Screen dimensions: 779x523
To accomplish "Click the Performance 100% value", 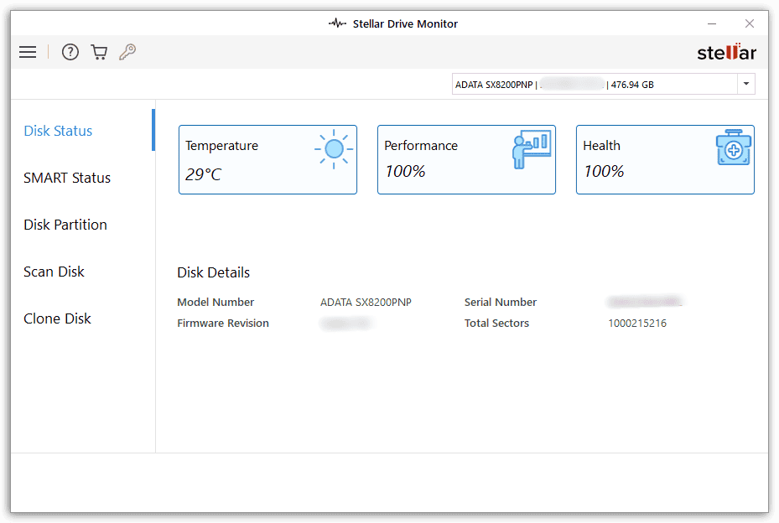I will pyautogui.click(x=405, y=171).
